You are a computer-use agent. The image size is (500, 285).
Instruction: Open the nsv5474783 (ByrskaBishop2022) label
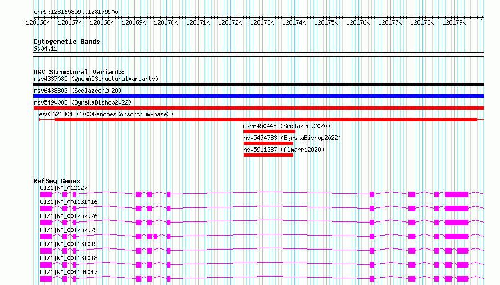click(292, 138)
